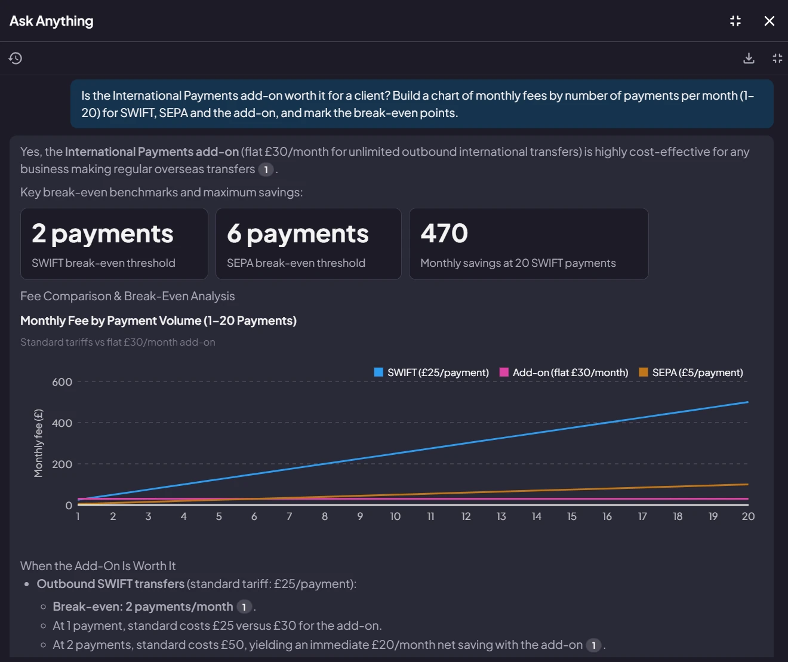The height and width of the screenshot is (662, 788).
Task: Click the collapse icon beside the download icon
Action: click(x=777, y=58)
